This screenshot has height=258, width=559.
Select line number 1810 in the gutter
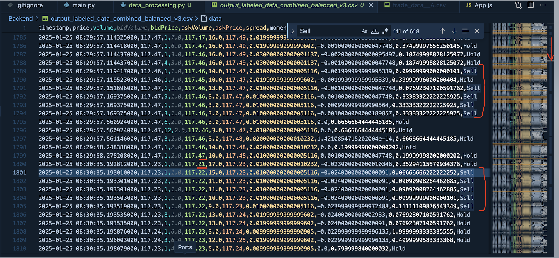pos(20,249)
